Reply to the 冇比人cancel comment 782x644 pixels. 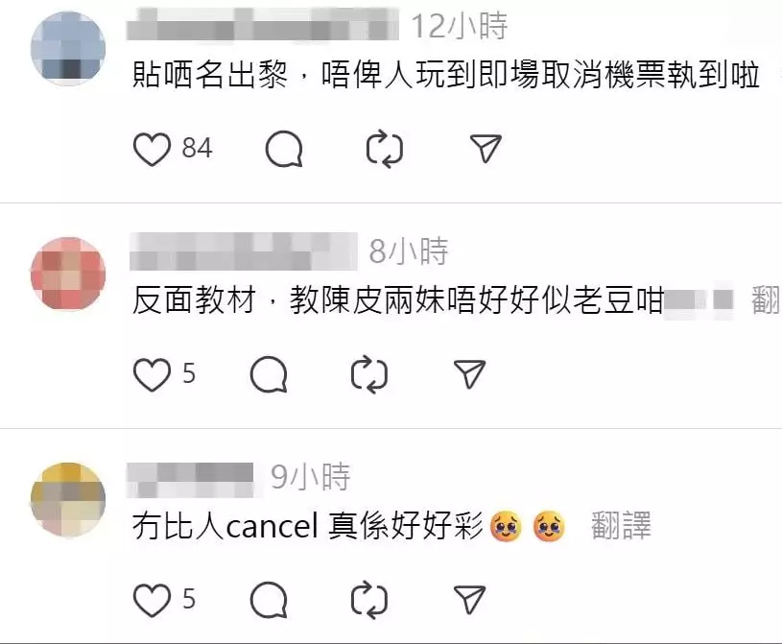pos(269,600)
